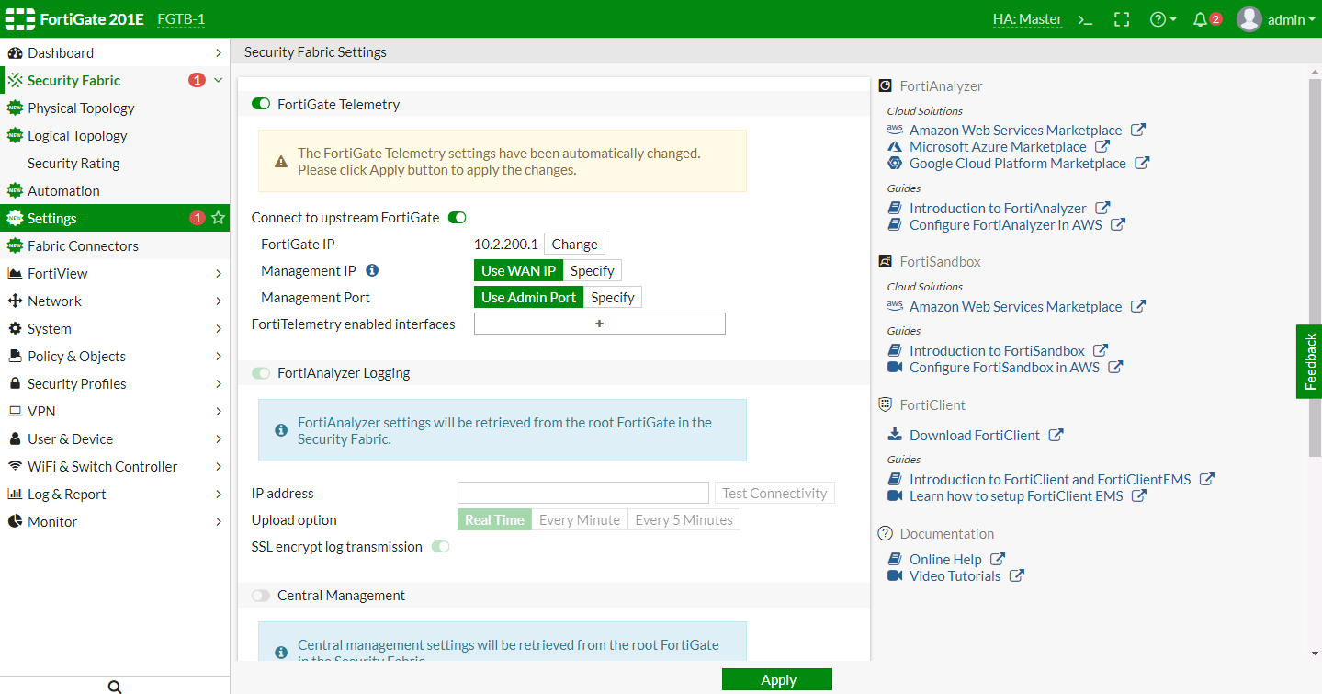Screen dimensions: 1322x694
Task: Open Physical Topology page
Action: coord(81,108)
